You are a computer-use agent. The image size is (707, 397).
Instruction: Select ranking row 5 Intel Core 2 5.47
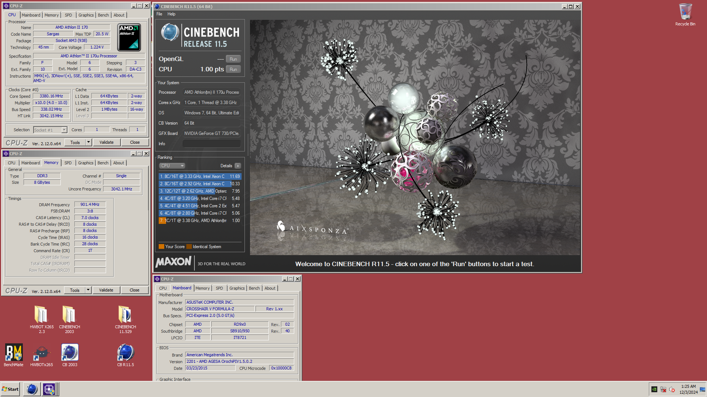click(200, 206)
